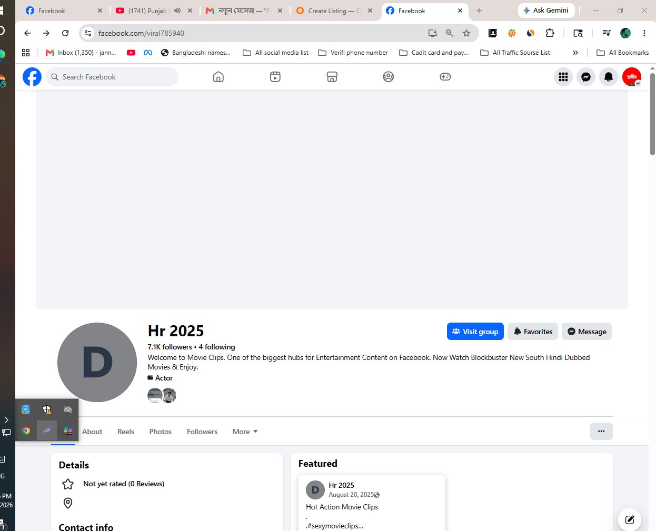Image resolution: width=656 pixels, height=531 pixels.
Task: Go back to the previous page
Action: [x=27, y=33]
